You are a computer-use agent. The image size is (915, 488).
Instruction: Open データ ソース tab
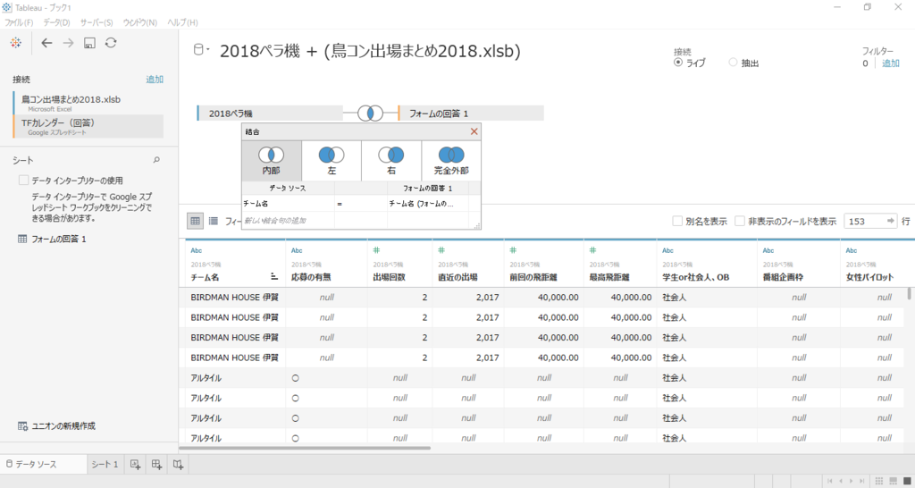(x=44, y=465)
